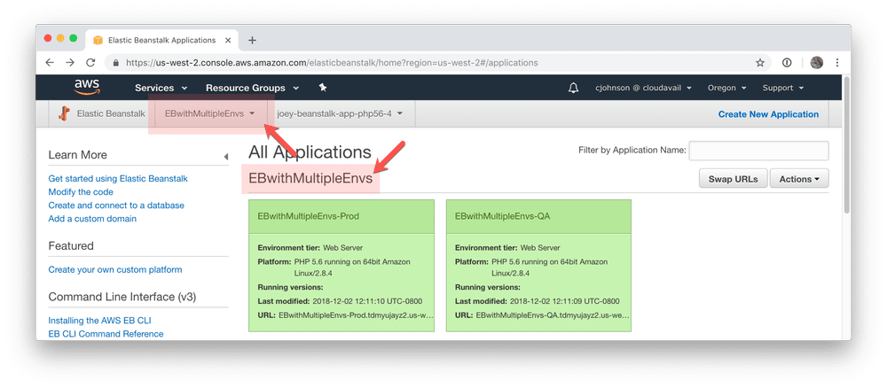
Task: Open notifications bell icon
Action: (x=574, y=88)
